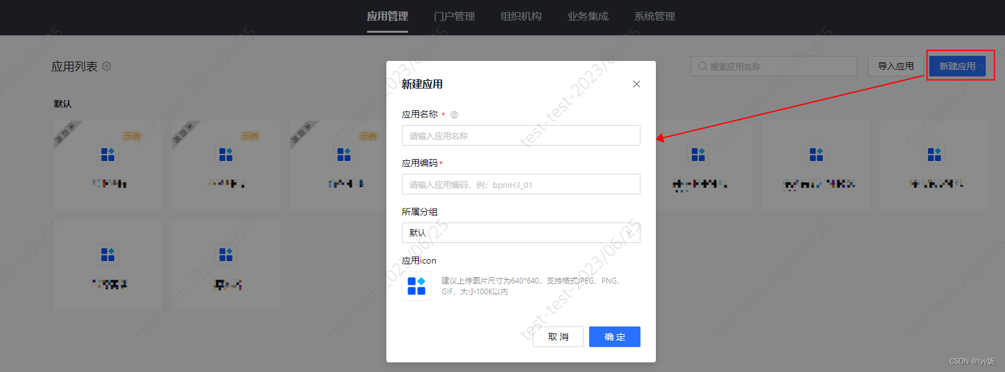Click the 请输入应用名称 input field
The height and width of the screenshot is (372, 1005).
point(520,135)
